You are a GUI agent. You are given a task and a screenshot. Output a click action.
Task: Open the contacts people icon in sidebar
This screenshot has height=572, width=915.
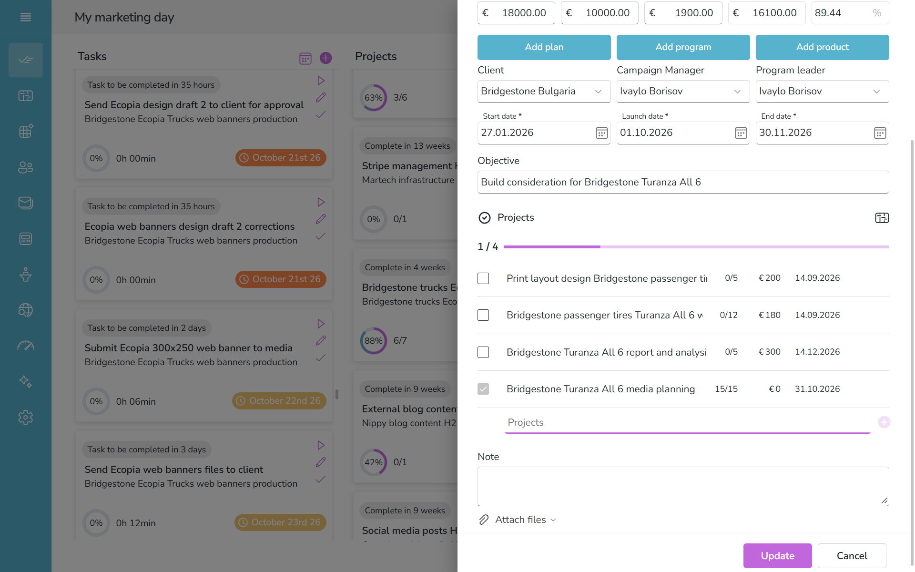[x=26, y=167]
